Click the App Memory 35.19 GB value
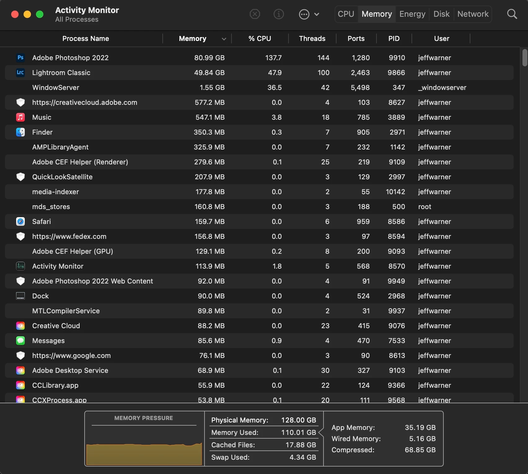The width and height of the screenshot is (528, 474). (420, 427)
